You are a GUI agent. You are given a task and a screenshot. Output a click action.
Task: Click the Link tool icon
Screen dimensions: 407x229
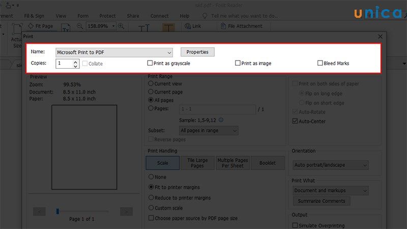click(x=188, y=26)
